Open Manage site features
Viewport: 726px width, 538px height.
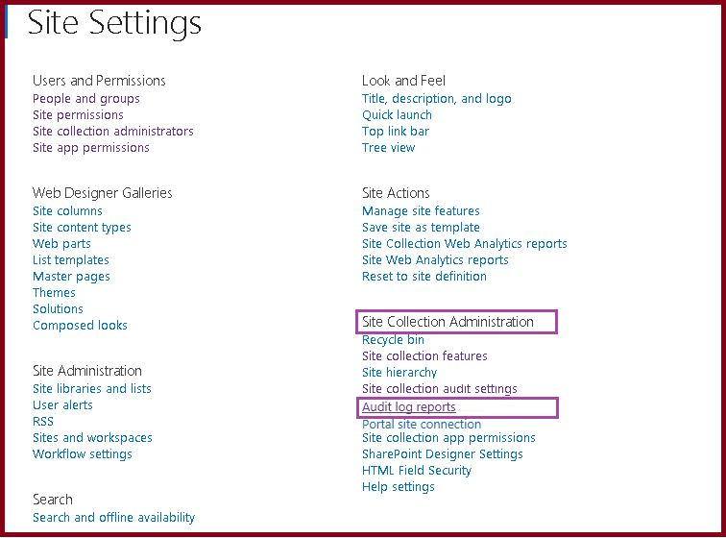421,210
